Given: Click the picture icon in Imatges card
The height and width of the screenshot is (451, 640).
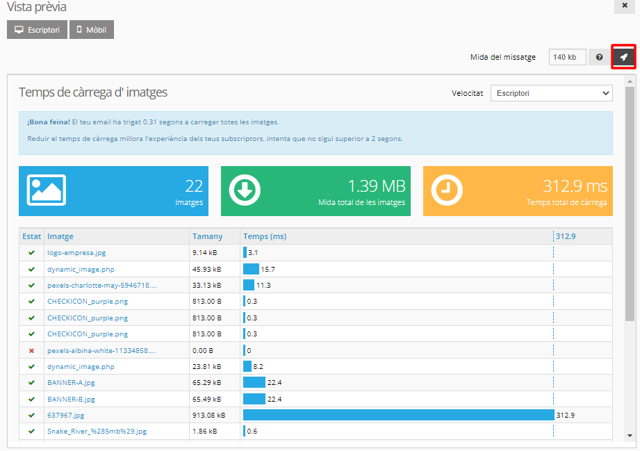Looking at the screenshot, I should click(46, 190).
